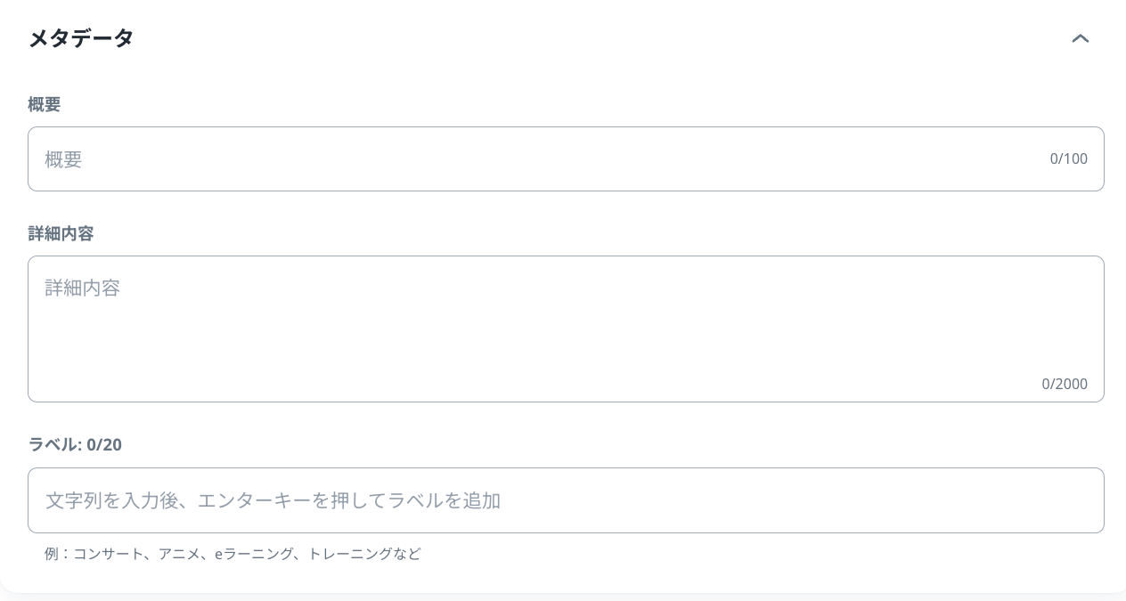1126x601 pixels.
Task: Click the 0/2000 character counter
Action: (1065, 384)
